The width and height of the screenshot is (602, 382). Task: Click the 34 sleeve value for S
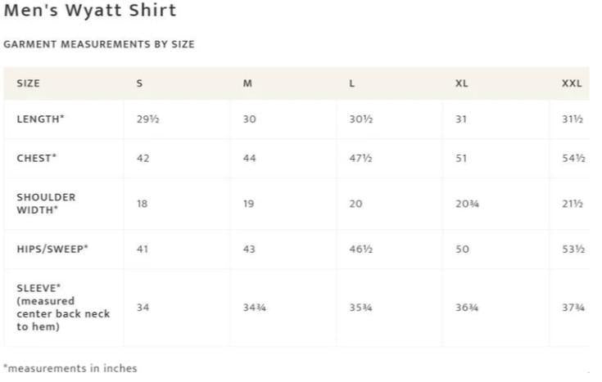point(143,308)
